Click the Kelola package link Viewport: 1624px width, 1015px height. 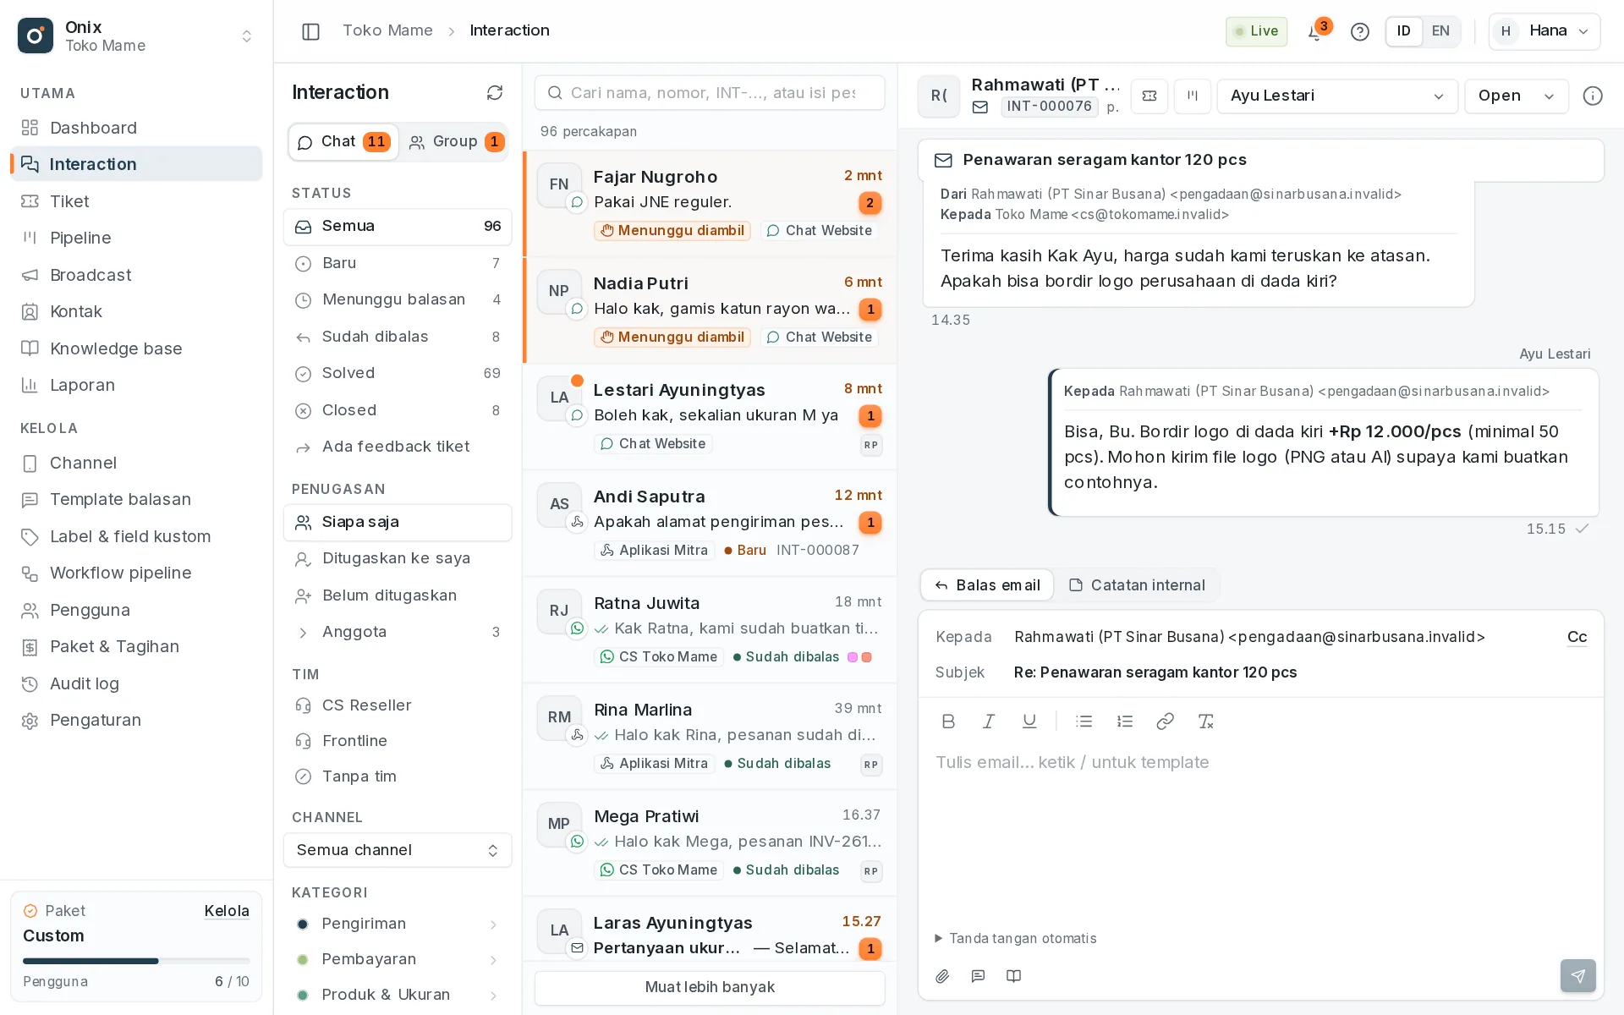tap(227, 911)
